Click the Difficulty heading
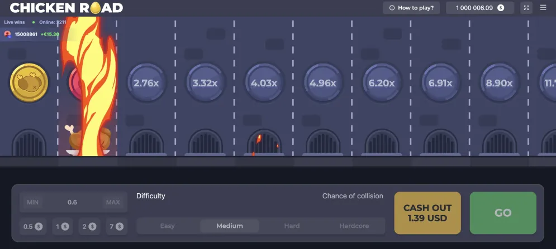This screenshot has width=556, height=249. [151, 196]
